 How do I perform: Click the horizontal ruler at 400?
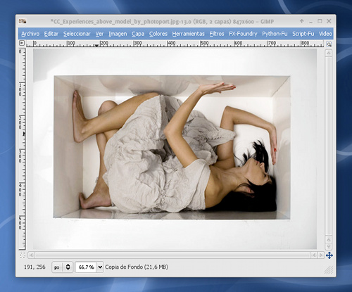click(171, 44)
